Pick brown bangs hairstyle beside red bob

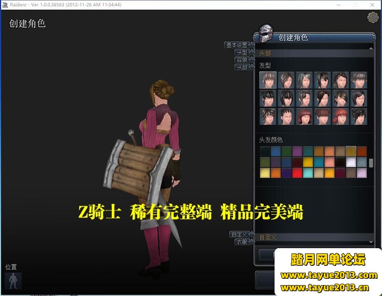point(322,116)
